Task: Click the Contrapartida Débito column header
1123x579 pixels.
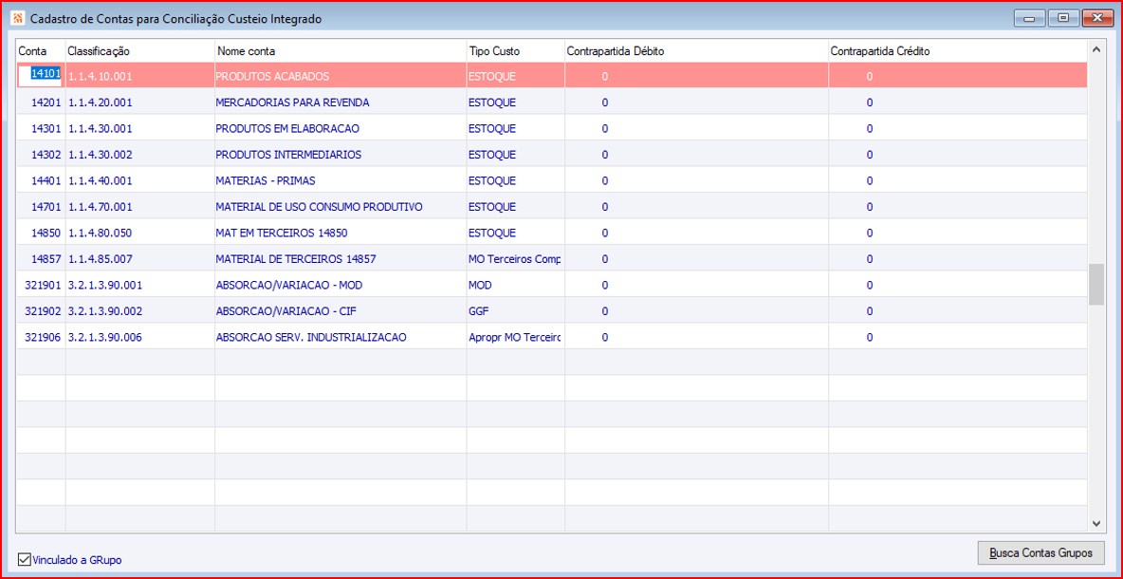Action: pyautogui.click(x=697, y=51)
